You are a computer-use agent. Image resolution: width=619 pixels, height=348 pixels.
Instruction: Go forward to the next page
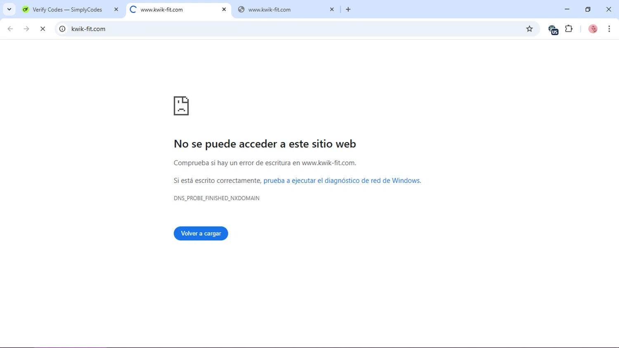click(26, 29)
